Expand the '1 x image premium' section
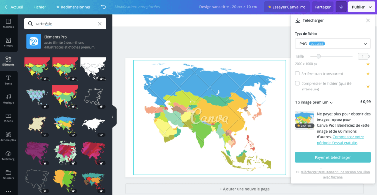This screenshot has height=195, width=377. tap(314, 102)
